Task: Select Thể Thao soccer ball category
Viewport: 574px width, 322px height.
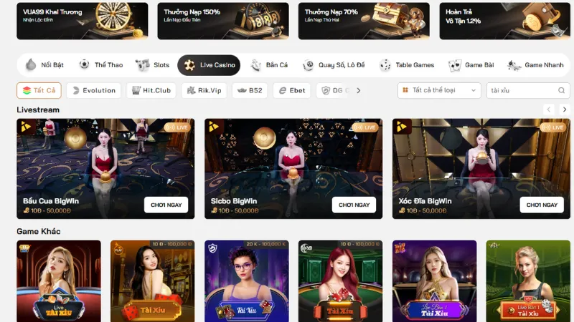Action: click(x=101, y=65)
